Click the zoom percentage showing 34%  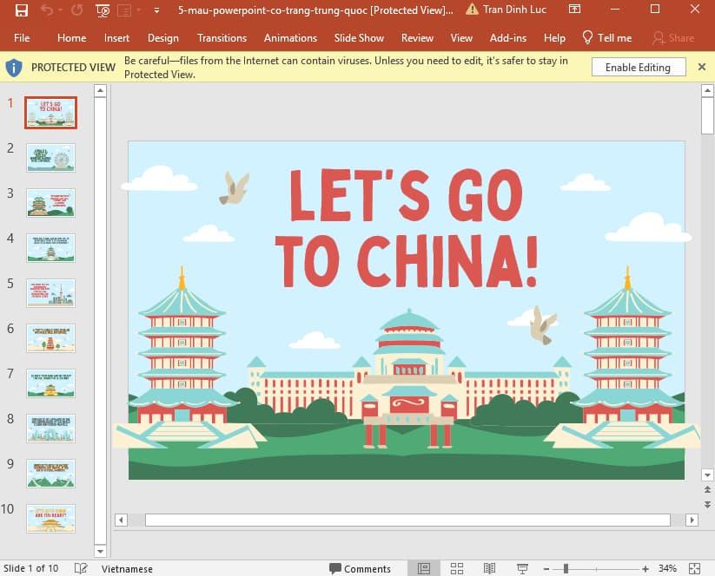pos(665,569)
